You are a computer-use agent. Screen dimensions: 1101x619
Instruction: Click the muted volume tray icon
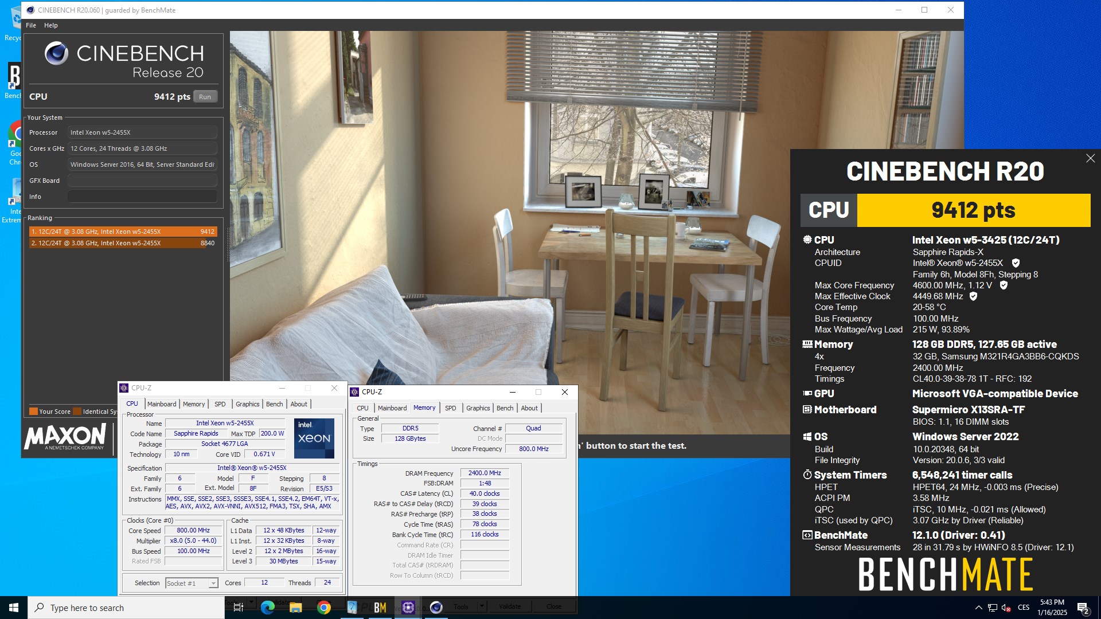tap(1006, 608)
